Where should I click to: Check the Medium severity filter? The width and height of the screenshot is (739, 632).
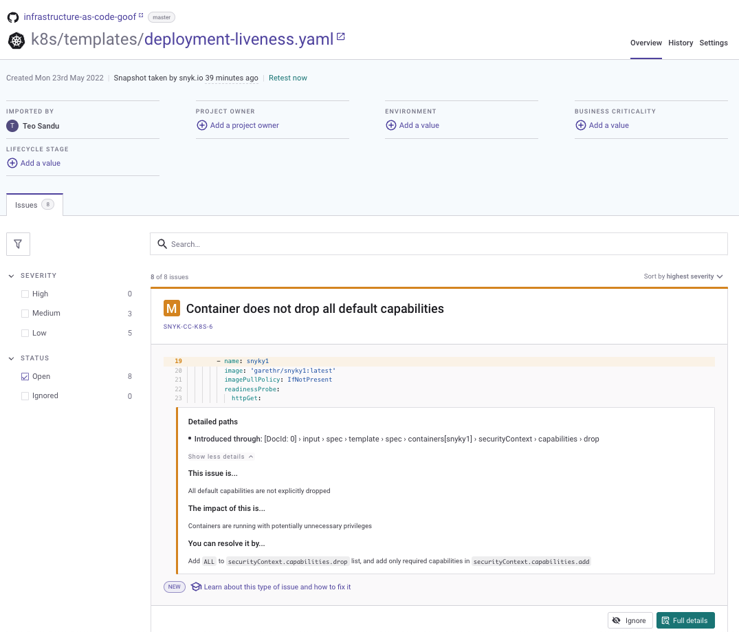click(x=25, y=313)
